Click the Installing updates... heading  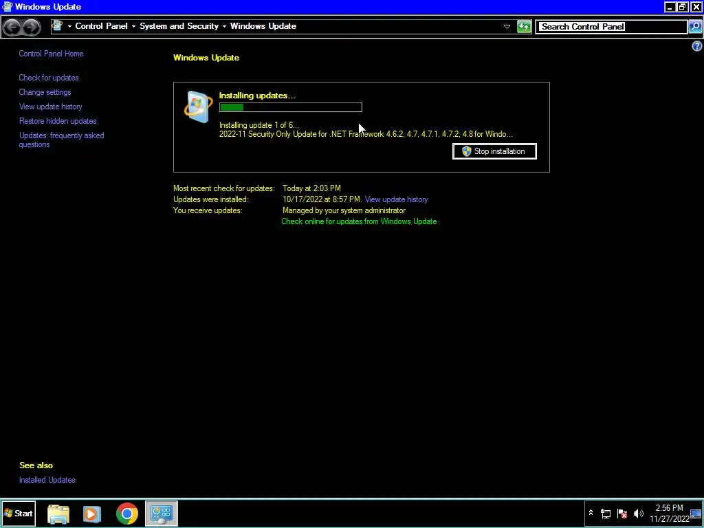pyautogui.click(x=257, y=96)
